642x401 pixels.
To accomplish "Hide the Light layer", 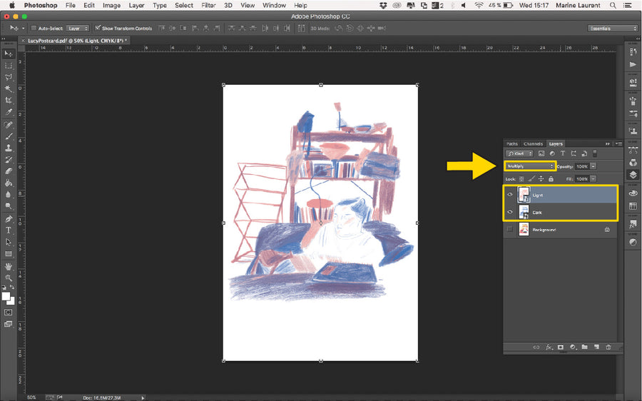I will [x=510, y=195].
